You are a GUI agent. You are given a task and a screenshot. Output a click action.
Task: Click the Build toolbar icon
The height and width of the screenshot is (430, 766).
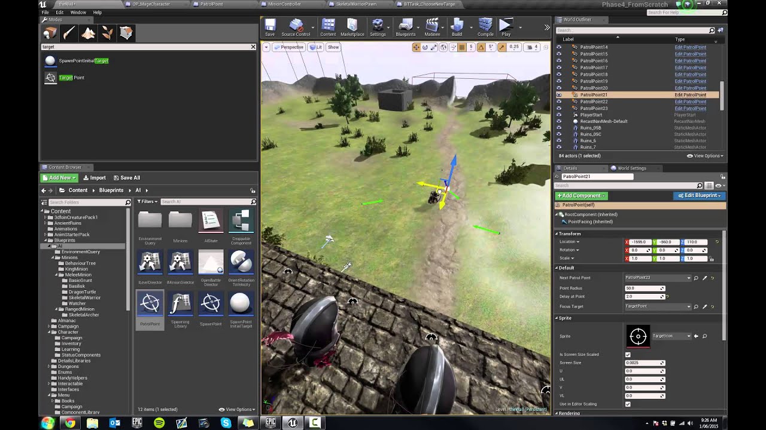click(457, 27)
